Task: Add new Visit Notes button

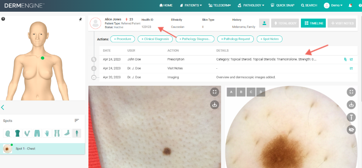Action: (342, 23)
